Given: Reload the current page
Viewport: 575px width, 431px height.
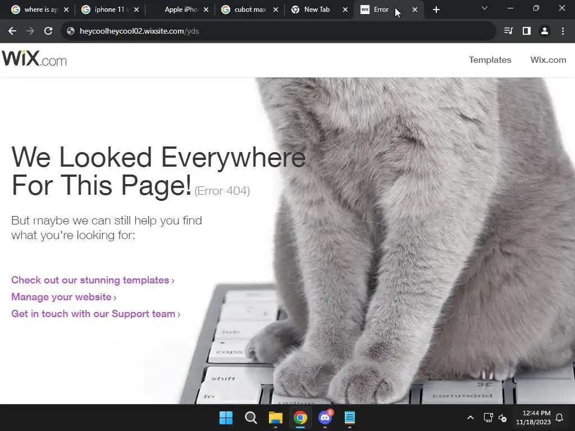Looking at the screenshot, I should [48, 31].
